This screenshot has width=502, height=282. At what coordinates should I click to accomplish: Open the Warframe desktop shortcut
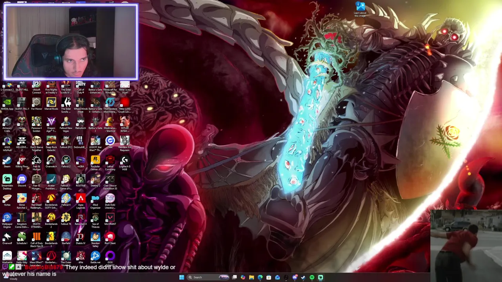tap(7, 258)
